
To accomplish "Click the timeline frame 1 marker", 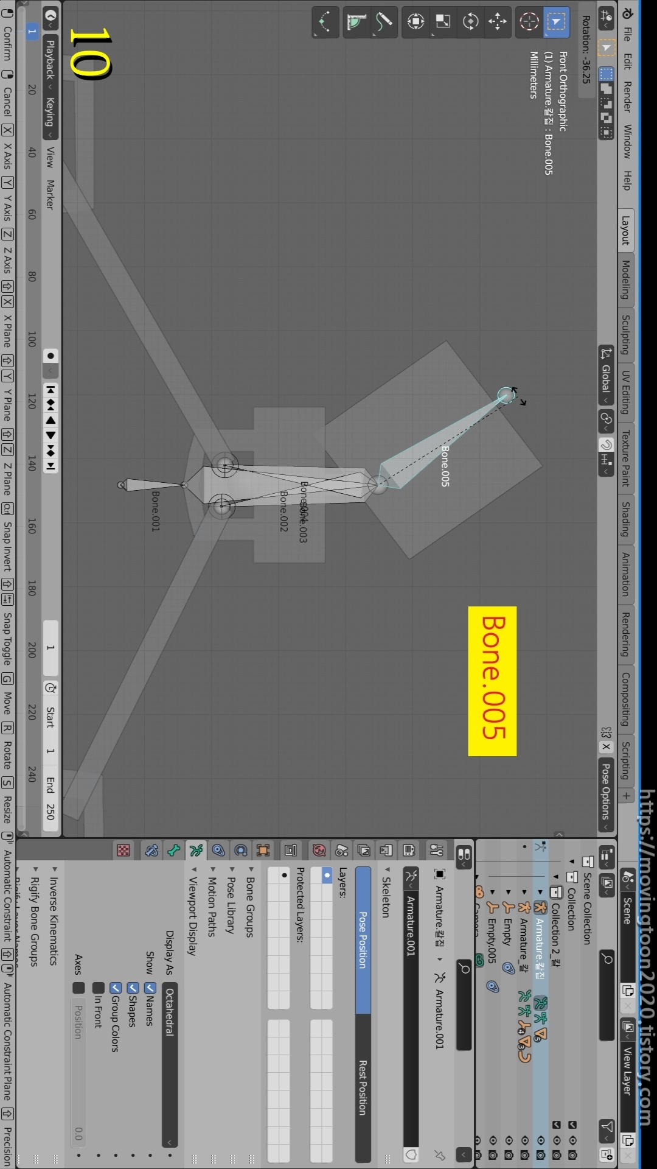I will click(32, 31).
